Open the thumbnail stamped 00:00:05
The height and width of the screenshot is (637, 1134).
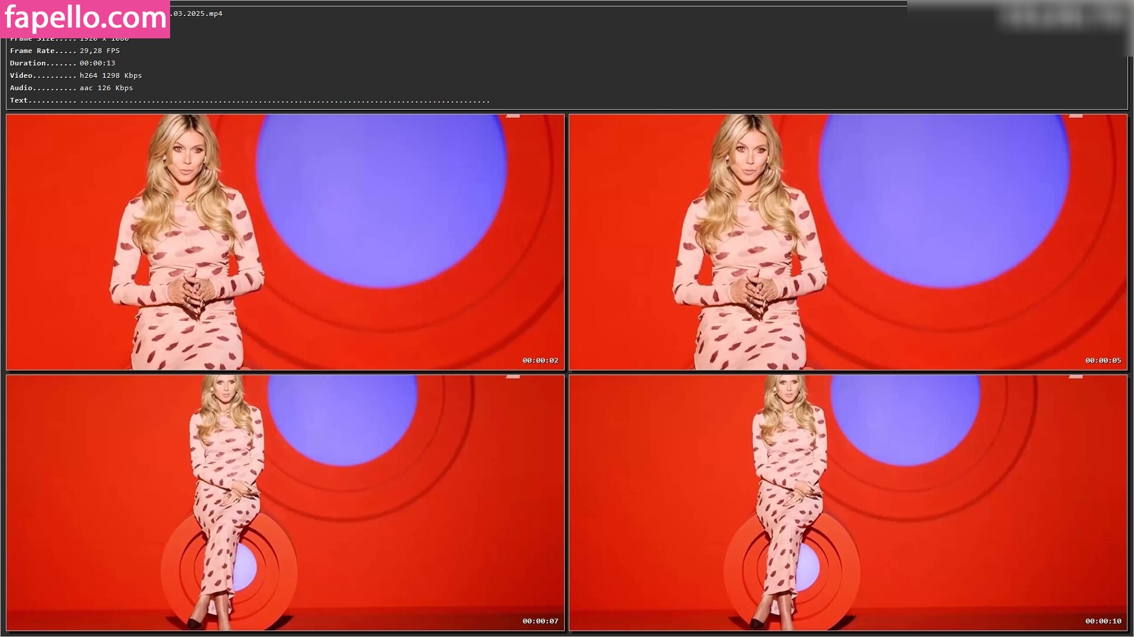coord(848,242)
